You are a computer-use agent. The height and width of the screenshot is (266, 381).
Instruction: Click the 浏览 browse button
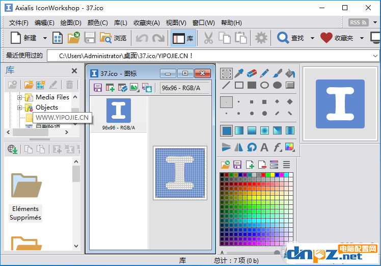point(113,38)
